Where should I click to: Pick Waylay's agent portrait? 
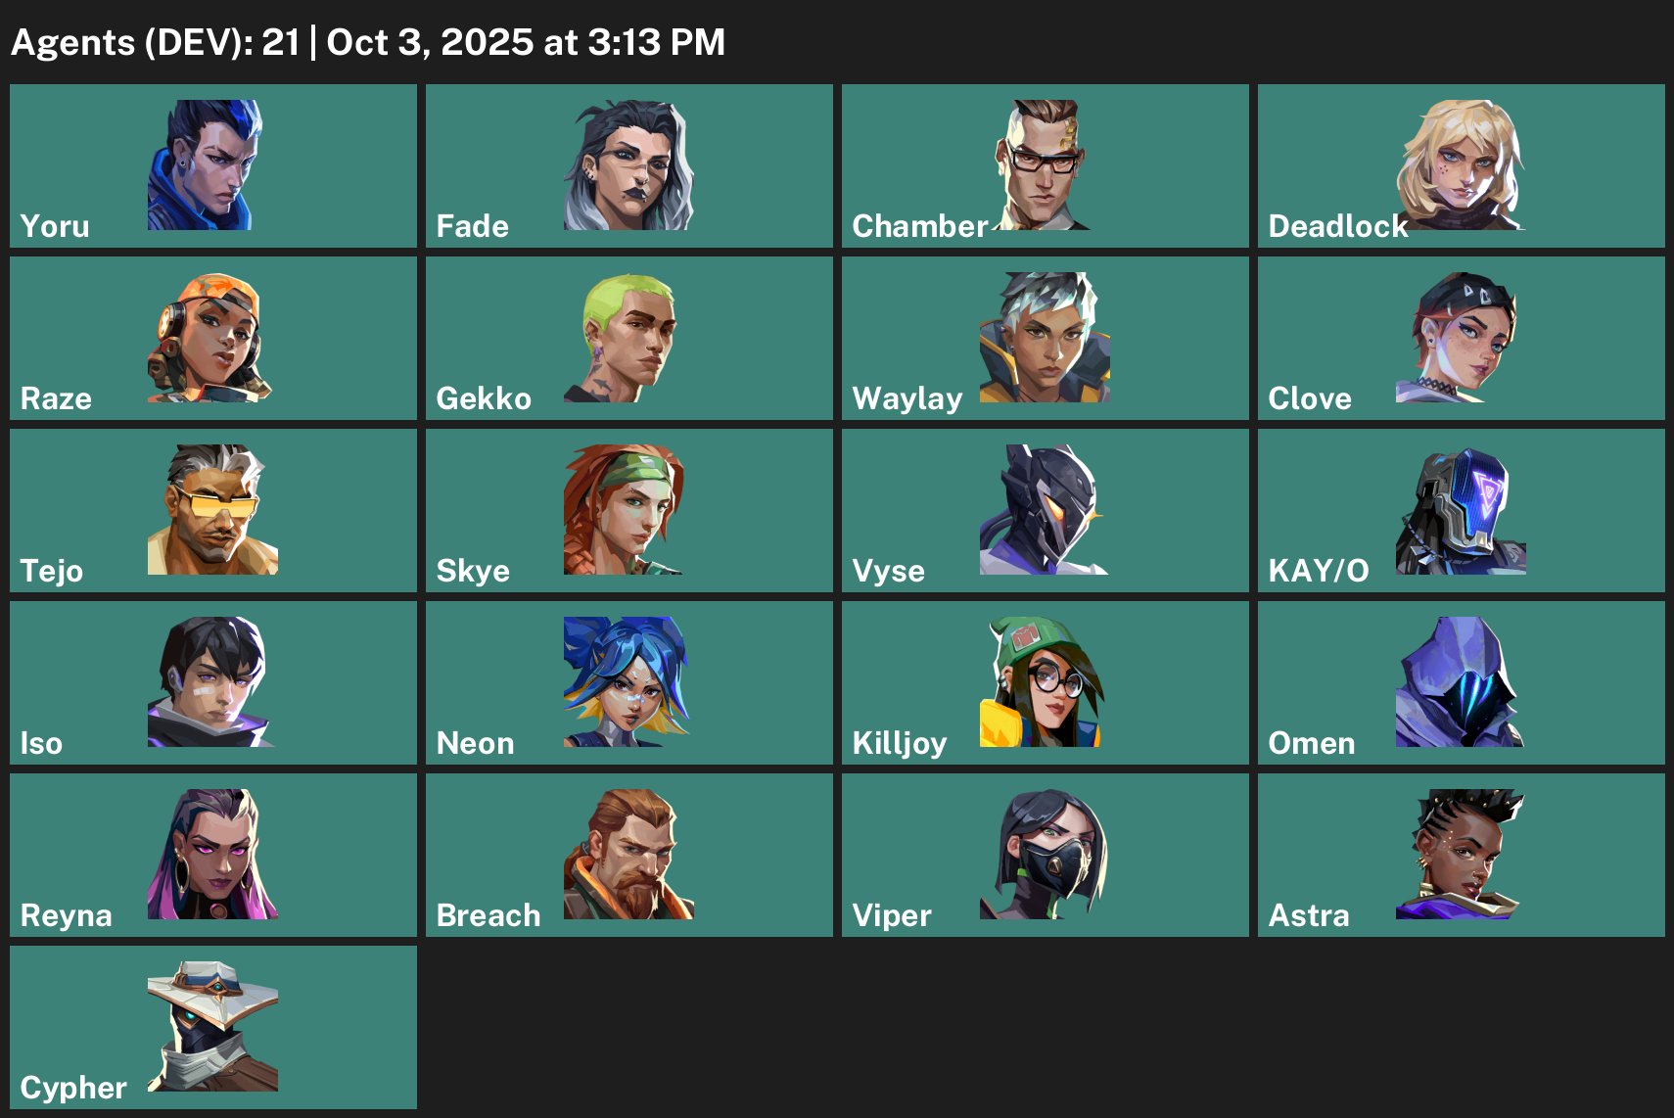(1044, 338)
